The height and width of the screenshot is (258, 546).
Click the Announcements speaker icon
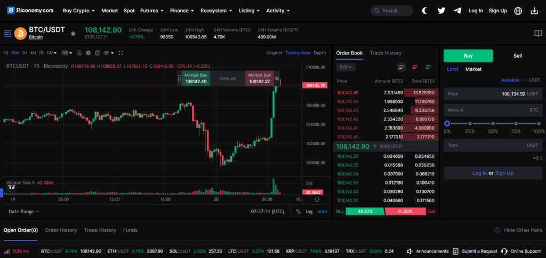pos(409,251)
